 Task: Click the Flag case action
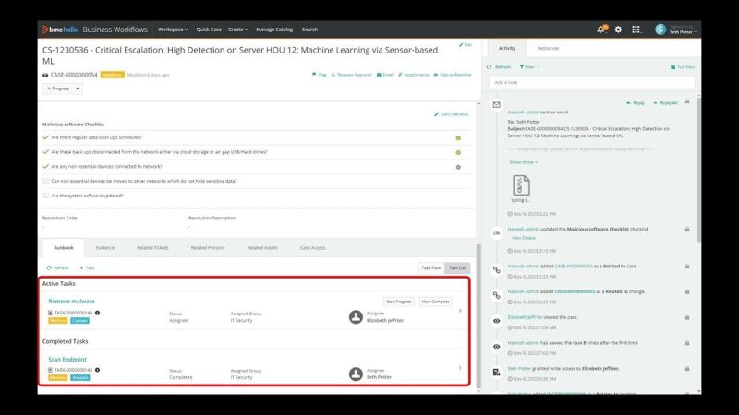point(319,75)
